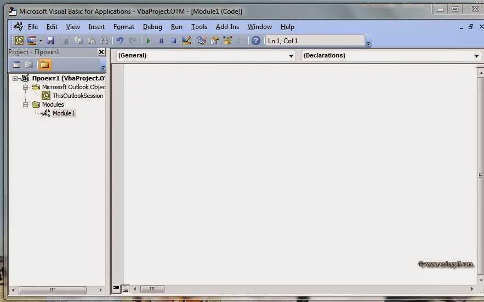Restore the inner Module1 code window
The image size is (484, 302).
(471, 27)
